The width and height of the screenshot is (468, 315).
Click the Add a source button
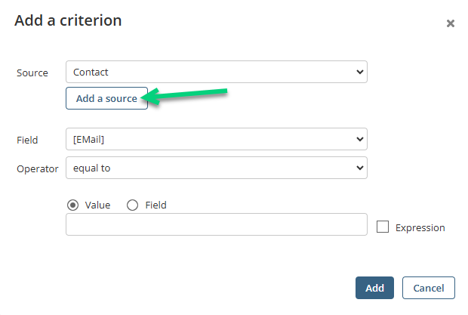pos(106,98)
